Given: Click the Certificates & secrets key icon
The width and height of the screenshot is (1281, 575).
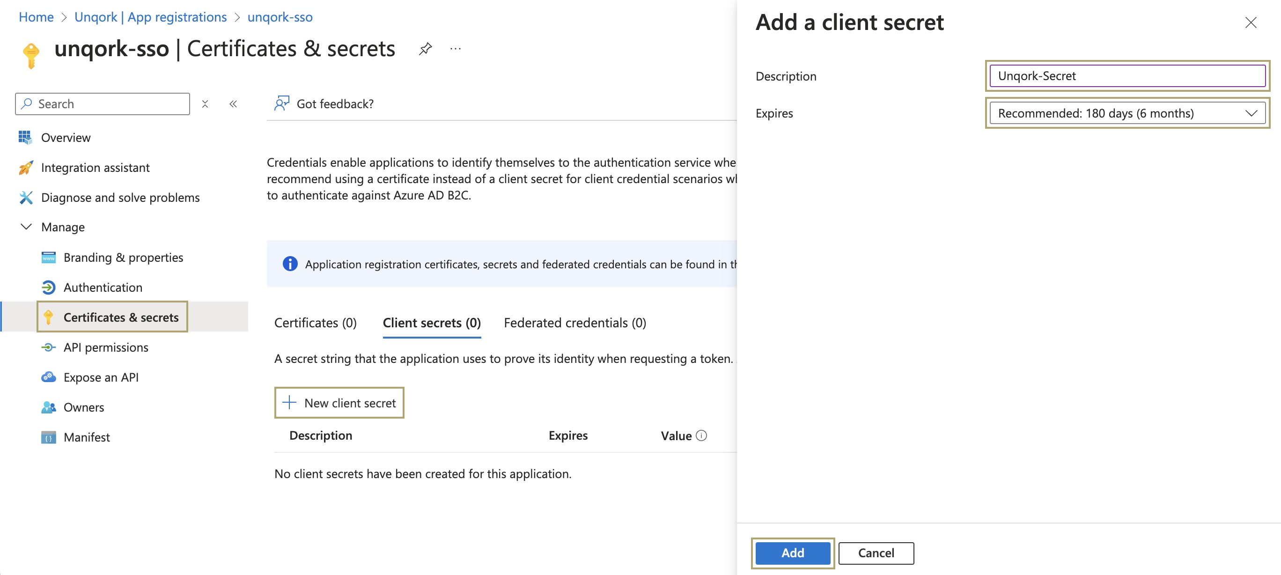Looking at the screenshot, I should pos(48,317).
